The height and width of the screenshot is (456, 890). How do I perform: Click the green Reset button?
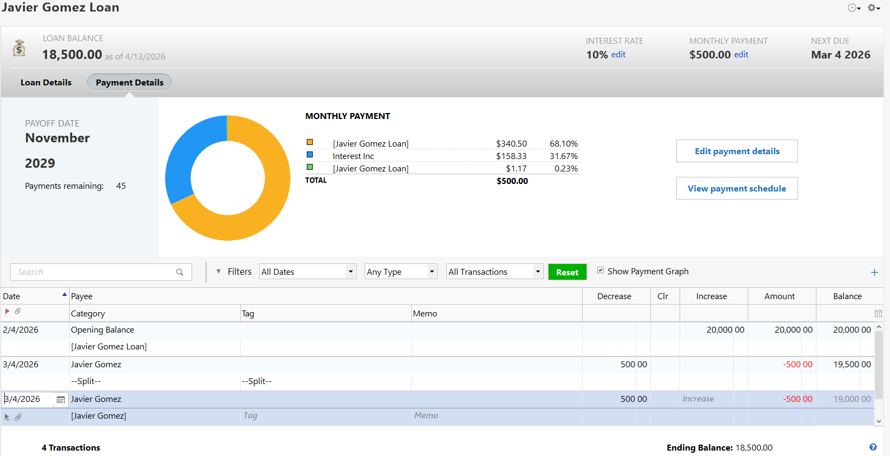click(568, 272)
